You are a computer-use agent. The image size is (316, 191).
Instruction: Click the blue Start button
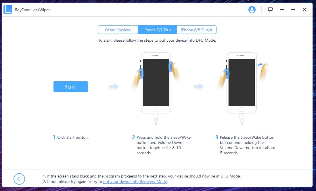(x=70, y=87)
